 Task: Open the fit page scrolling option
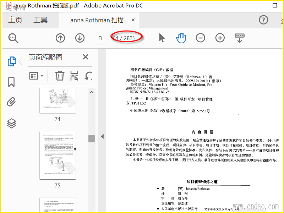239,38
